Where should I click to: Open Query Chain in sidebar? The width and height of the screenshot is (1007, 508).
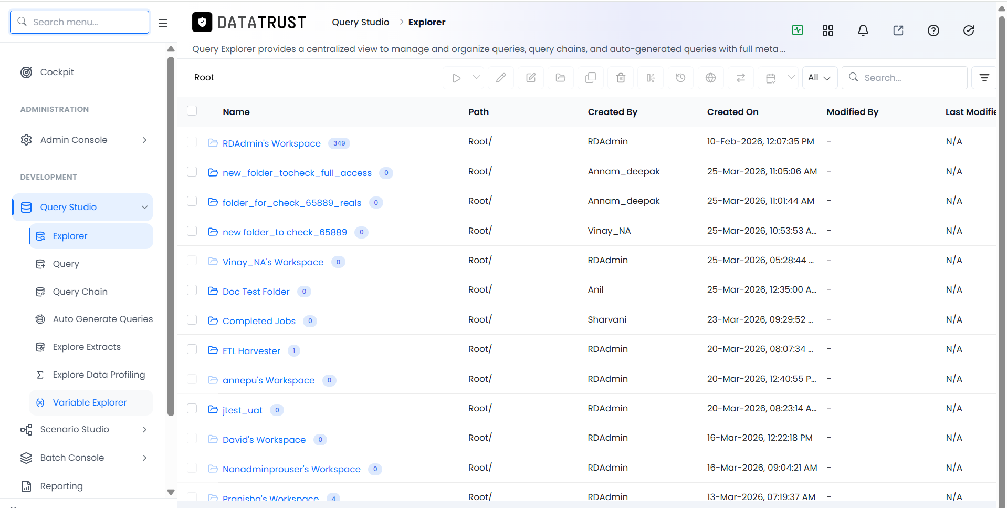coord(80,292)
